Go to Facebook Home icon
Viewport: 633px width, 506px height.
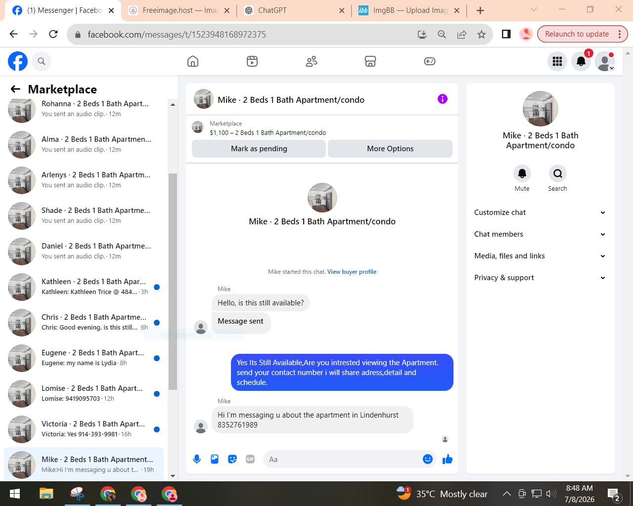coord(193,61)
